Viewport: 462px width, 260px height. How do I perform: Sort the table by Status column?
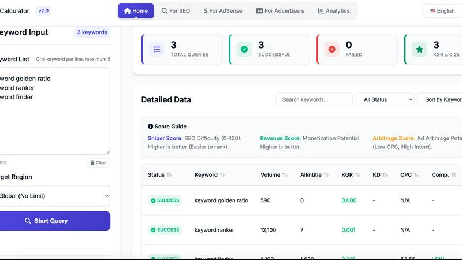pos(159,175)
